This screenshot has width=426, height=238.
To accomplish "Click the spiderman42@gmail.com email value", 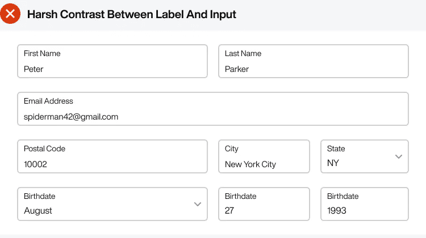I will coord(71,117).
